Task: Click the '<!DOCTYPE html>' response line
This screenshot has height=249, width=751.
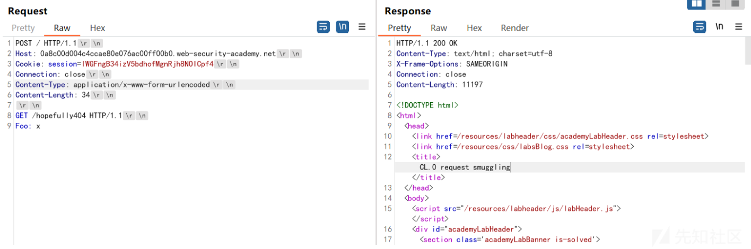Action: 427,105
